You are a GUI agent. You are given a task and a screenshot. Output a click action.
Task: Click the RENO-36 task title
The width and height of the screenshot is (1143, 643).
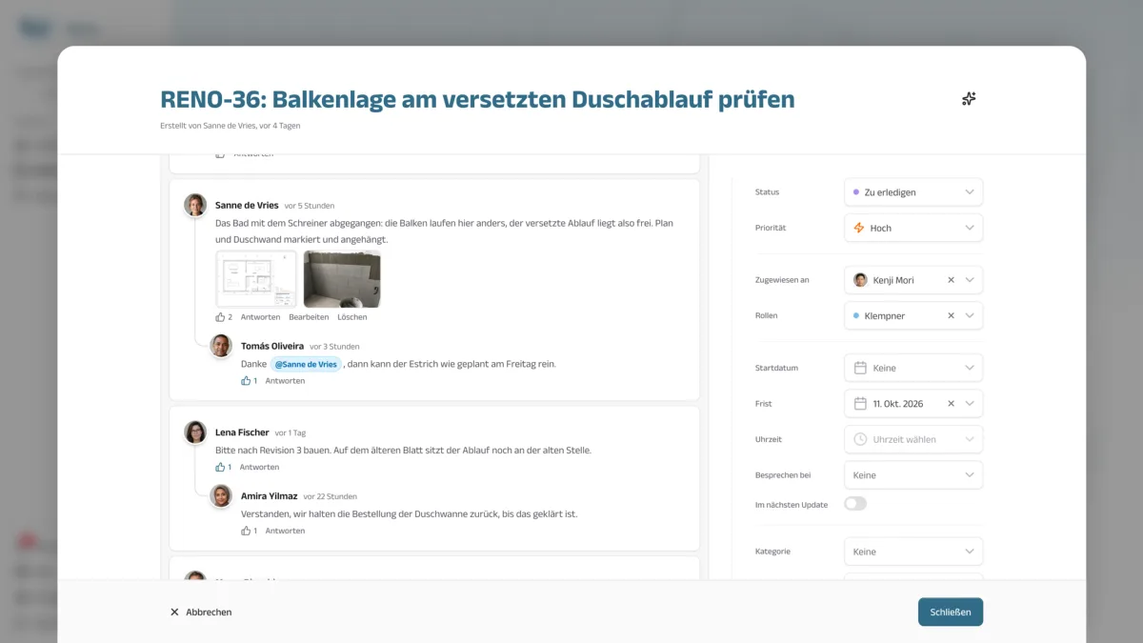pyautogui.click(x=477, y=99)
